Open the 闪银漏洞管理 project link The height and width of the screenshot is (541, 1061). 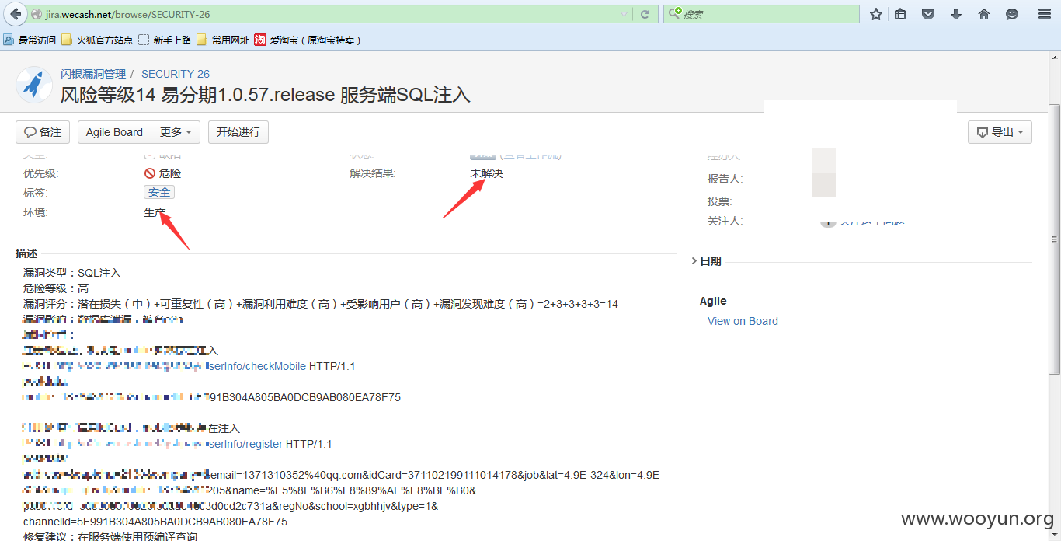93,74
